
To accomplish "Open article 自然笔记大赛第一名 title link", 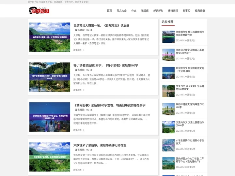I will pyautogui.click(x=101, y=25).
